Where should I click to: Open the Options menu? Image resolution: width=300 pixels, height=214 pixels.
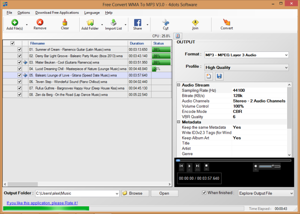tap(24, 12)
